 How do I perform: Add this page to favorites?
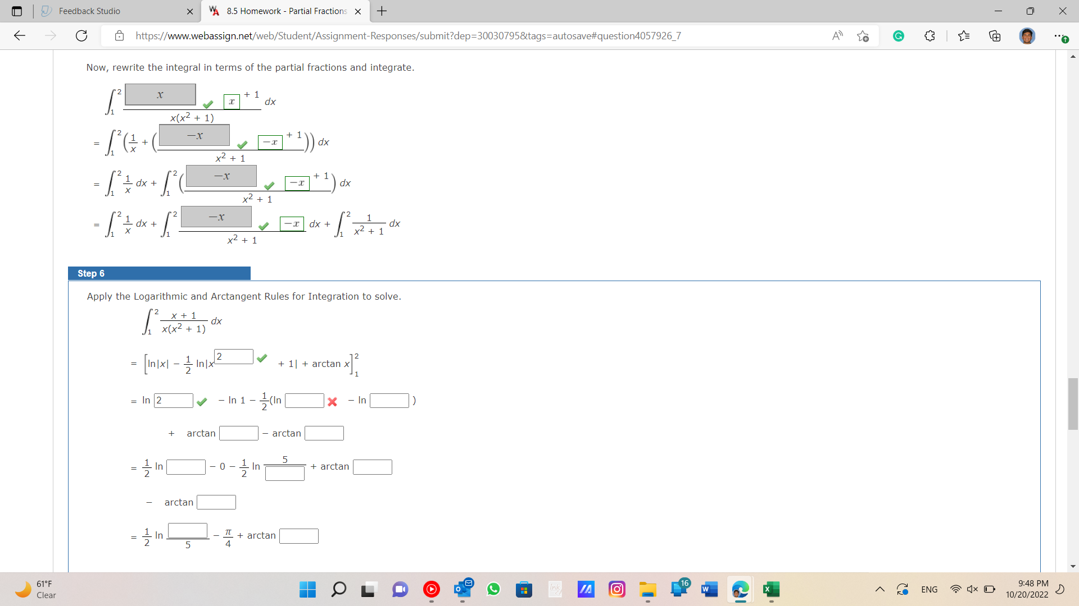[864, 36]
